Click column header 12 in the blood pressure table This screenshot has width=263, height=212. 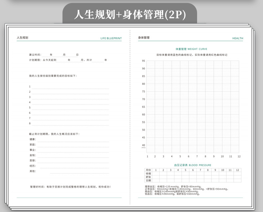(237, 170)
